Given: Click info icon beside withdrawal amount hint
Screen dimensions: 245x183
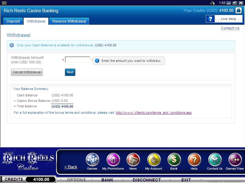Looking at the screenshot, I should coord(97,61).
